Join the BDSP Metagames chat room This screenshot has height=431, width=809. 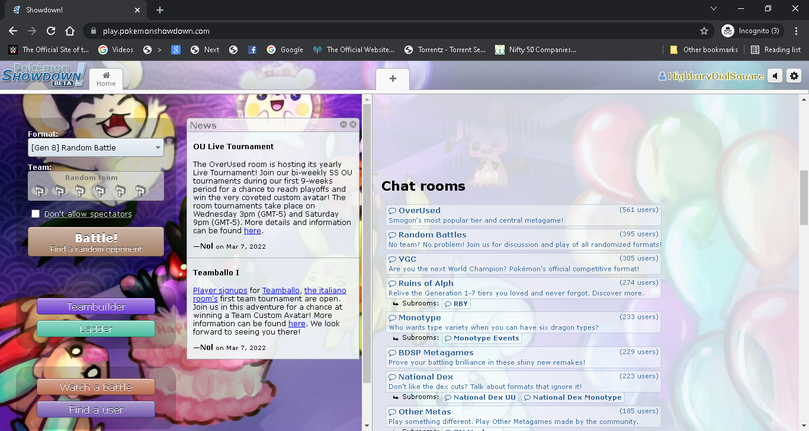pos(524,357)
